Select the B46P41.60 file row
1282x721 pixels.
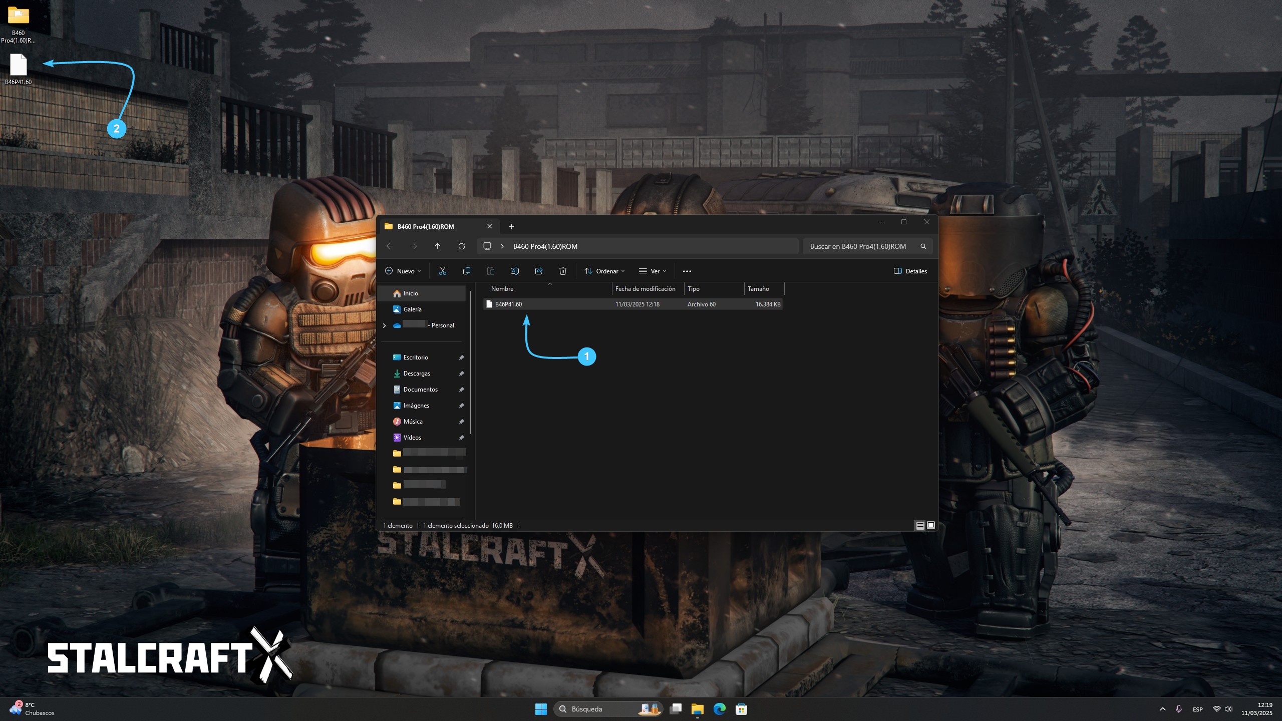pyautogui.click(x=633, y=304)
